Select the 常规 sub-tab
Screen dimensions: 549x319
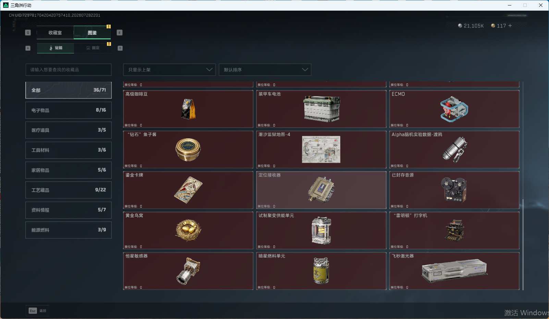click(x=56, y=48)
